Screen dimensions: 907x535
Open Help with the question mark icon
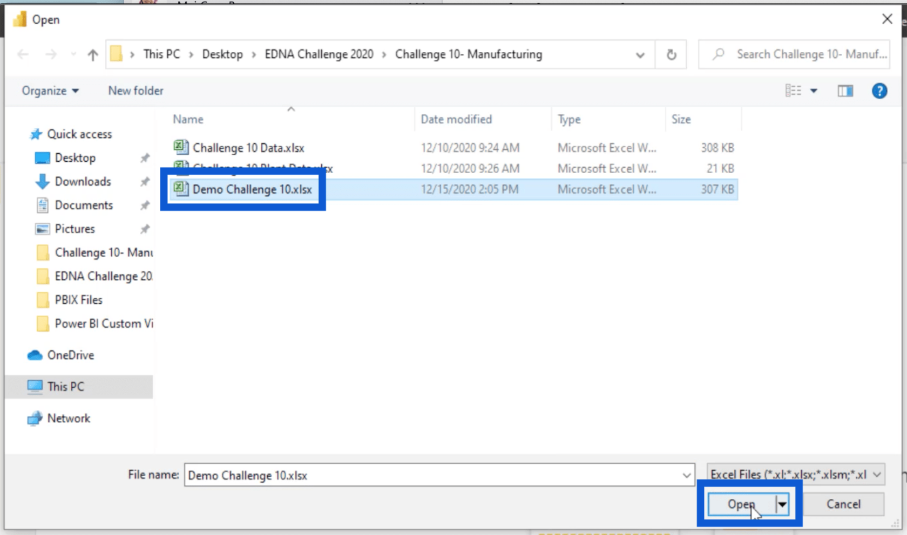[879, 91]
